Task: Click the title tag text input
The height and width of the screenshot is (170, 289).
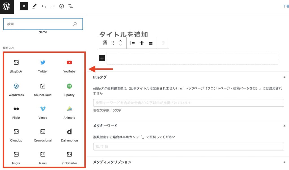Action: (x=189, y=103)
